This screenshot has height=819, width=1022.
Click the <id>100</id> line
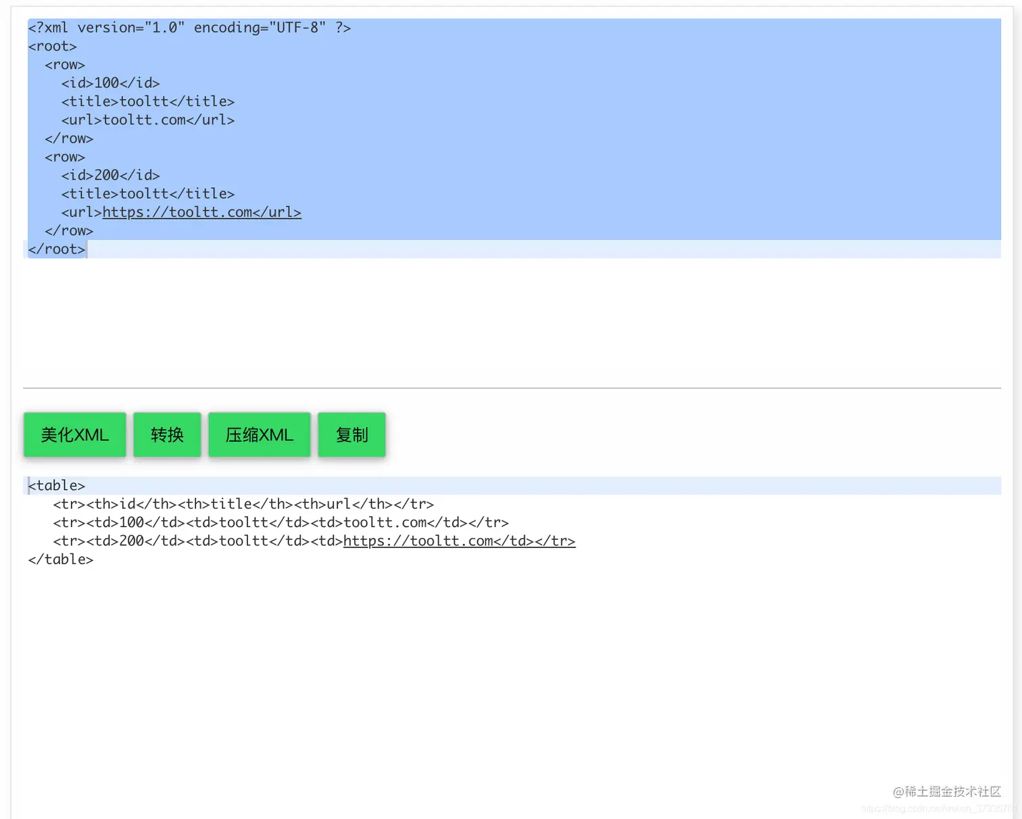point(110,83)
